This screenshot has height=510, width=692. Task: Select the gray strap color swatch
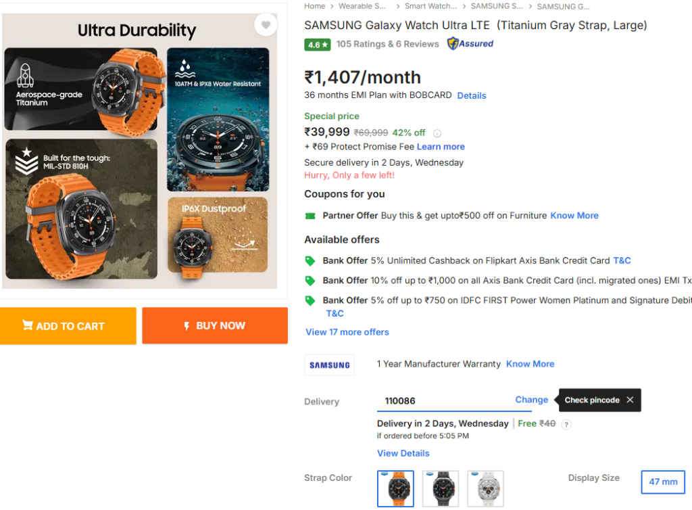440,488
